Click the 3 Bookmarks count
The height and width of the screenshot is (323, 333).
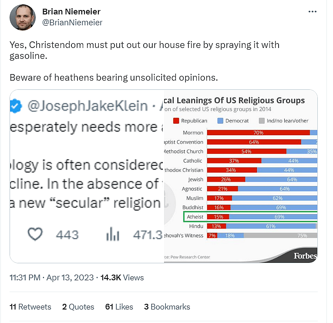coord(167,307)
